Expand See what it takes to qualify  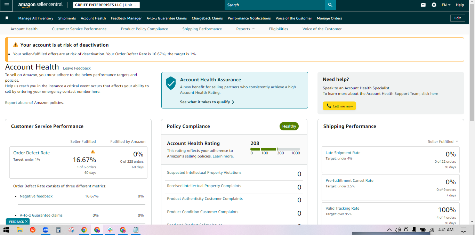(207, 102)
